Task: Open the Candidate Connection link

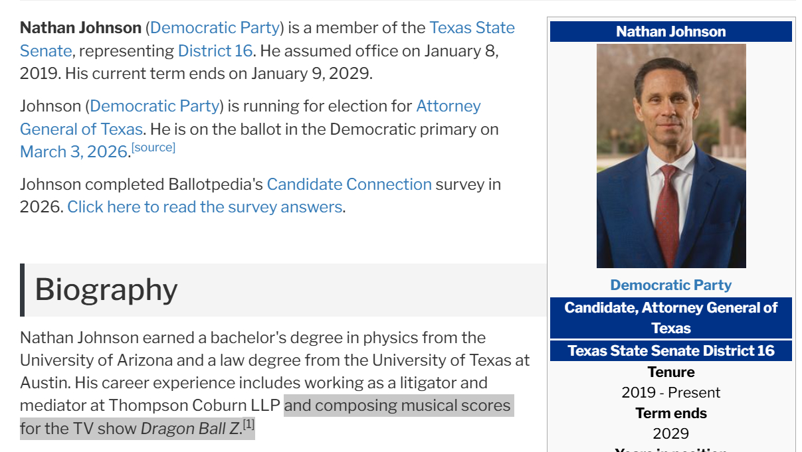Action: click(x=349, y=185)
